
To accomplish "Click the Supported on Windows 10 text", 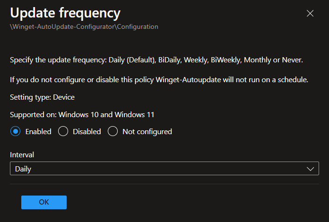I will 82,114.
